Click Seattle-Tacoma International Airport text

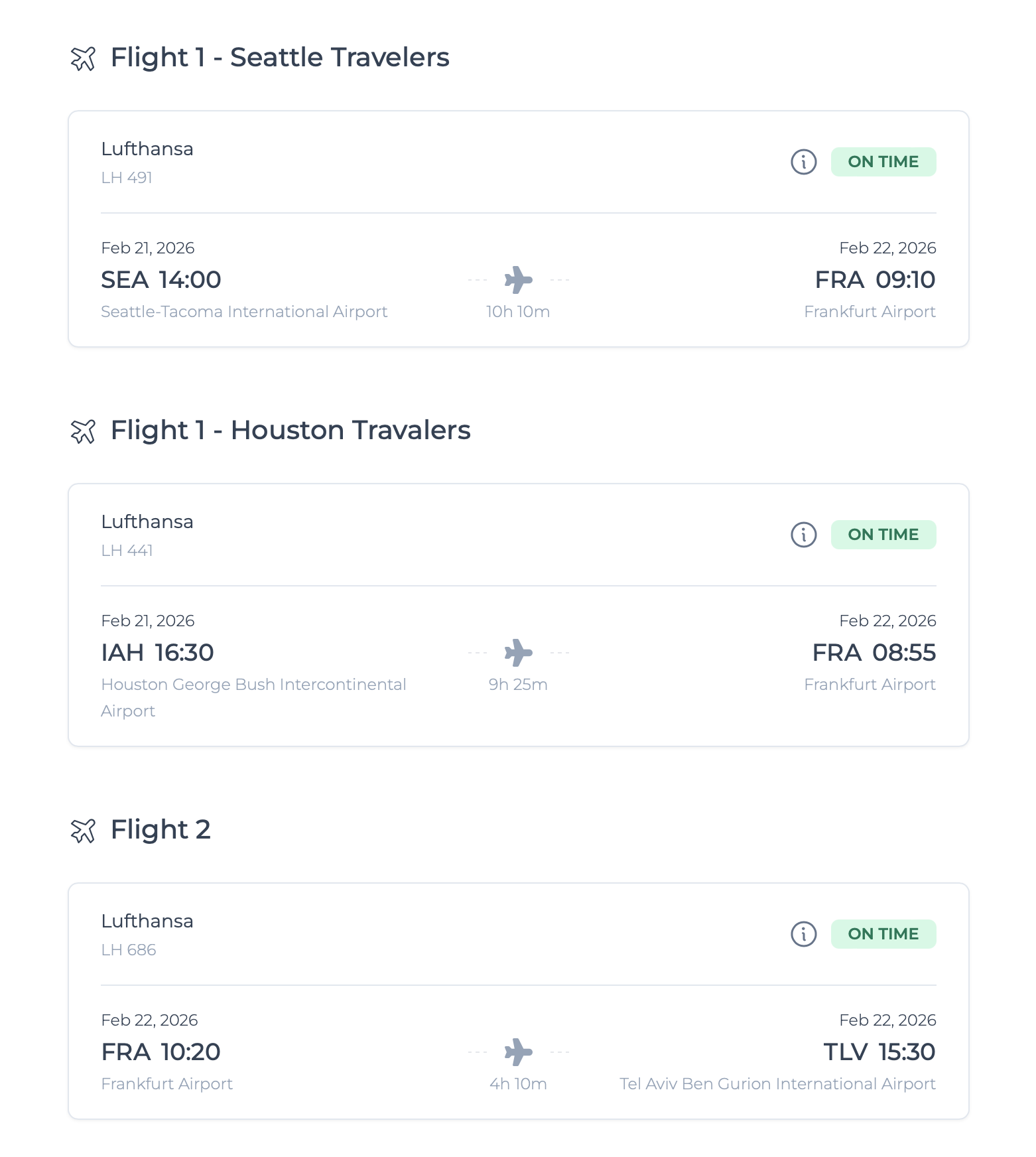pos(244,312)
